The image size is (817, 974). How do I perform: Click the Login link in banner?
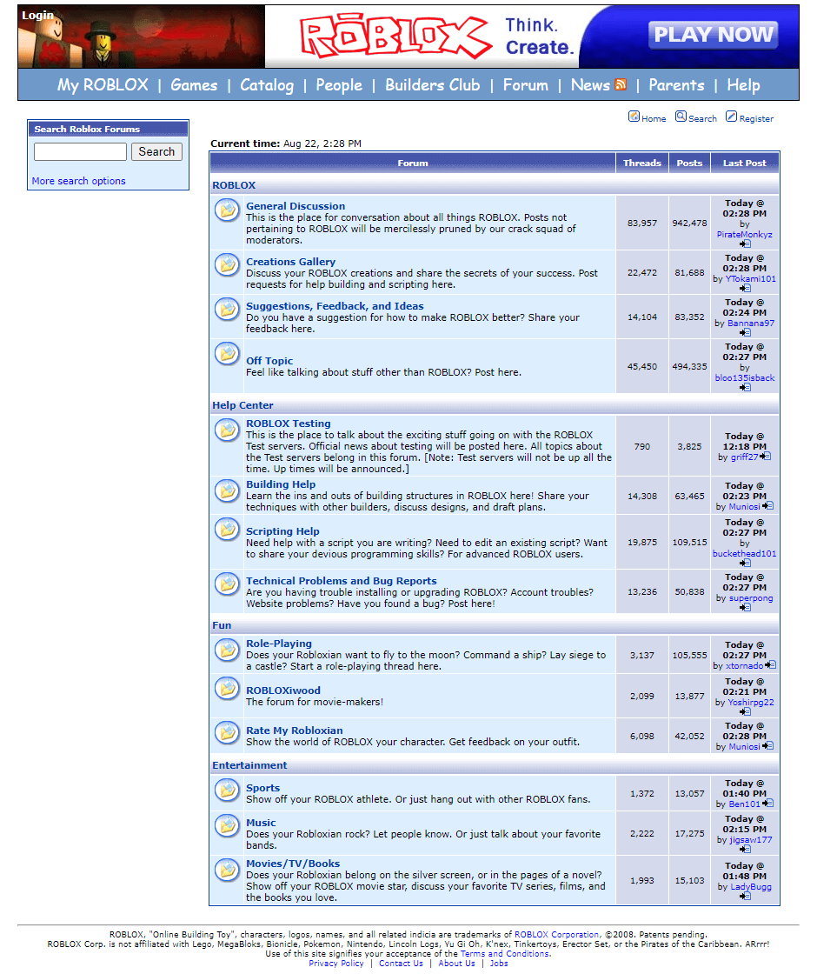click(x=38, y=15)
